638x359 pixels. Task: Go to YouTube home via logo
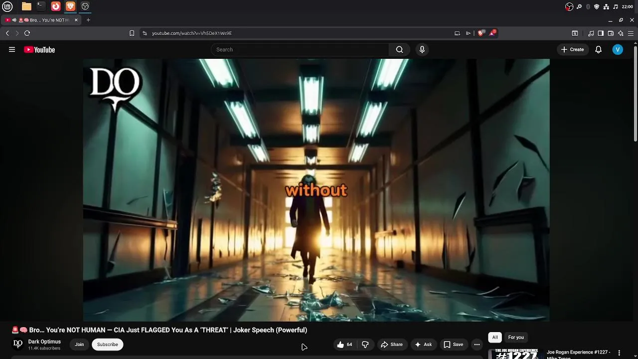(39, 49)
